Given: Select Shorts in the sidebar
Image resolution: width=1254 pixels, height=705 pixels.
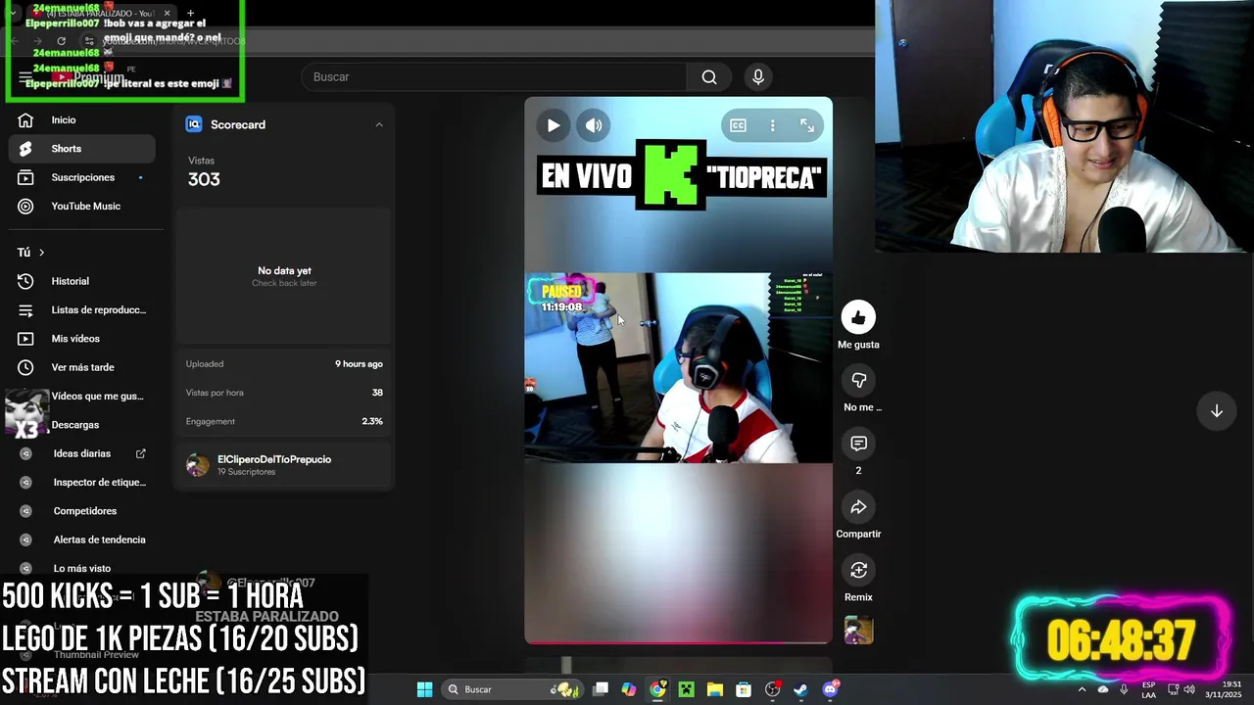Looking at the screenshot, I should pyautogui.click(x=82, y=149).
